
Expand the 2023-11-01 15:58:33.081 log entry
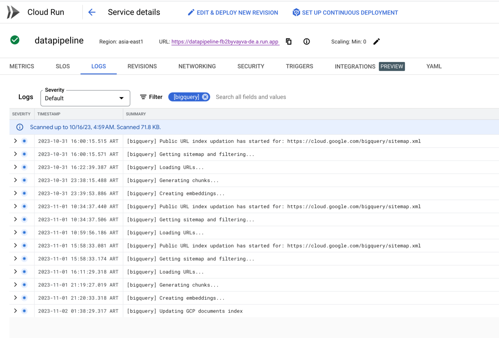coord(15,245)
